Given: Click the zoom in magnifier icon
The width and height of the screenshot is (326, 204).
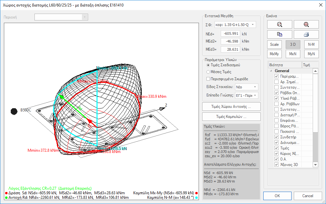Looking at the screenshot, I should (x=306, y=24).
